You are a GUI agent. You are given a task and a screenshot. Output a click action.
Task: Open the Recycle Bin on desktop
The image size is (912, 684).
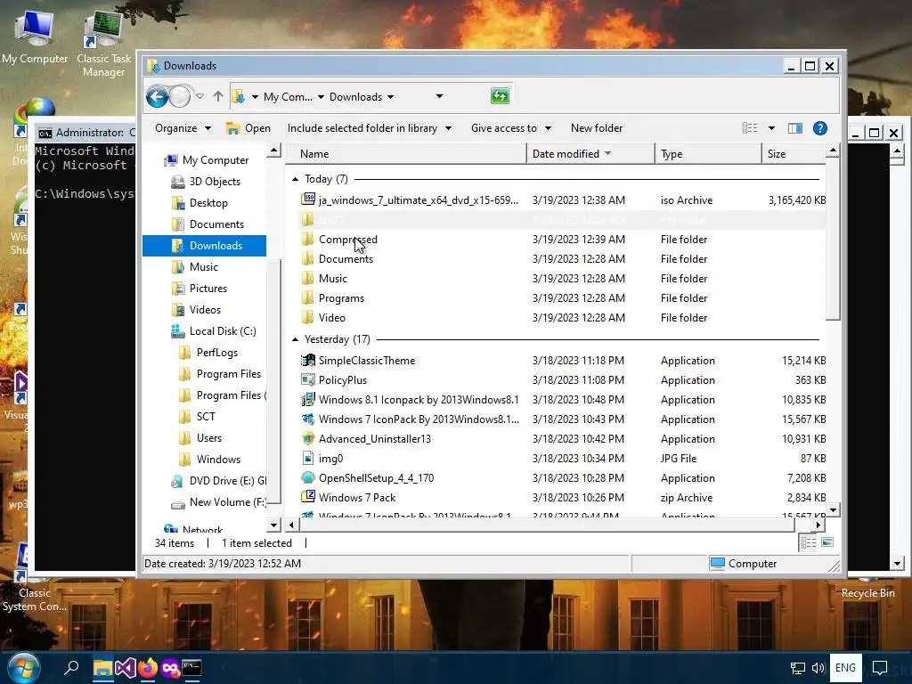867,592
